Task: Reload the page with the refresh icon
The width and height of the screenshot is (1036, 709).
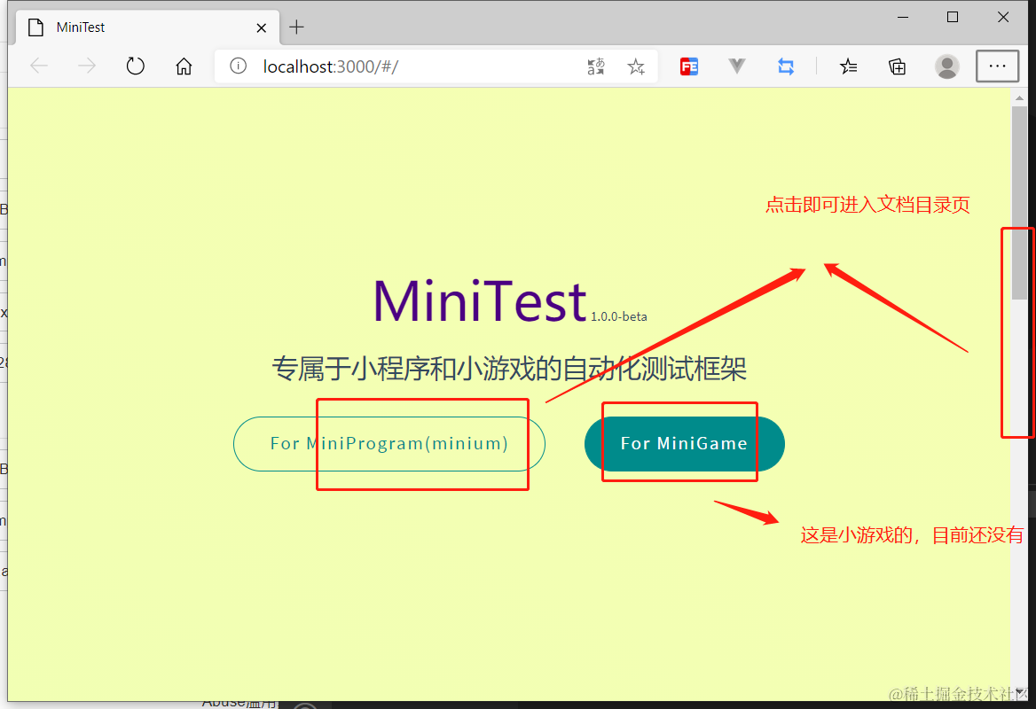Action: point(136,66)
